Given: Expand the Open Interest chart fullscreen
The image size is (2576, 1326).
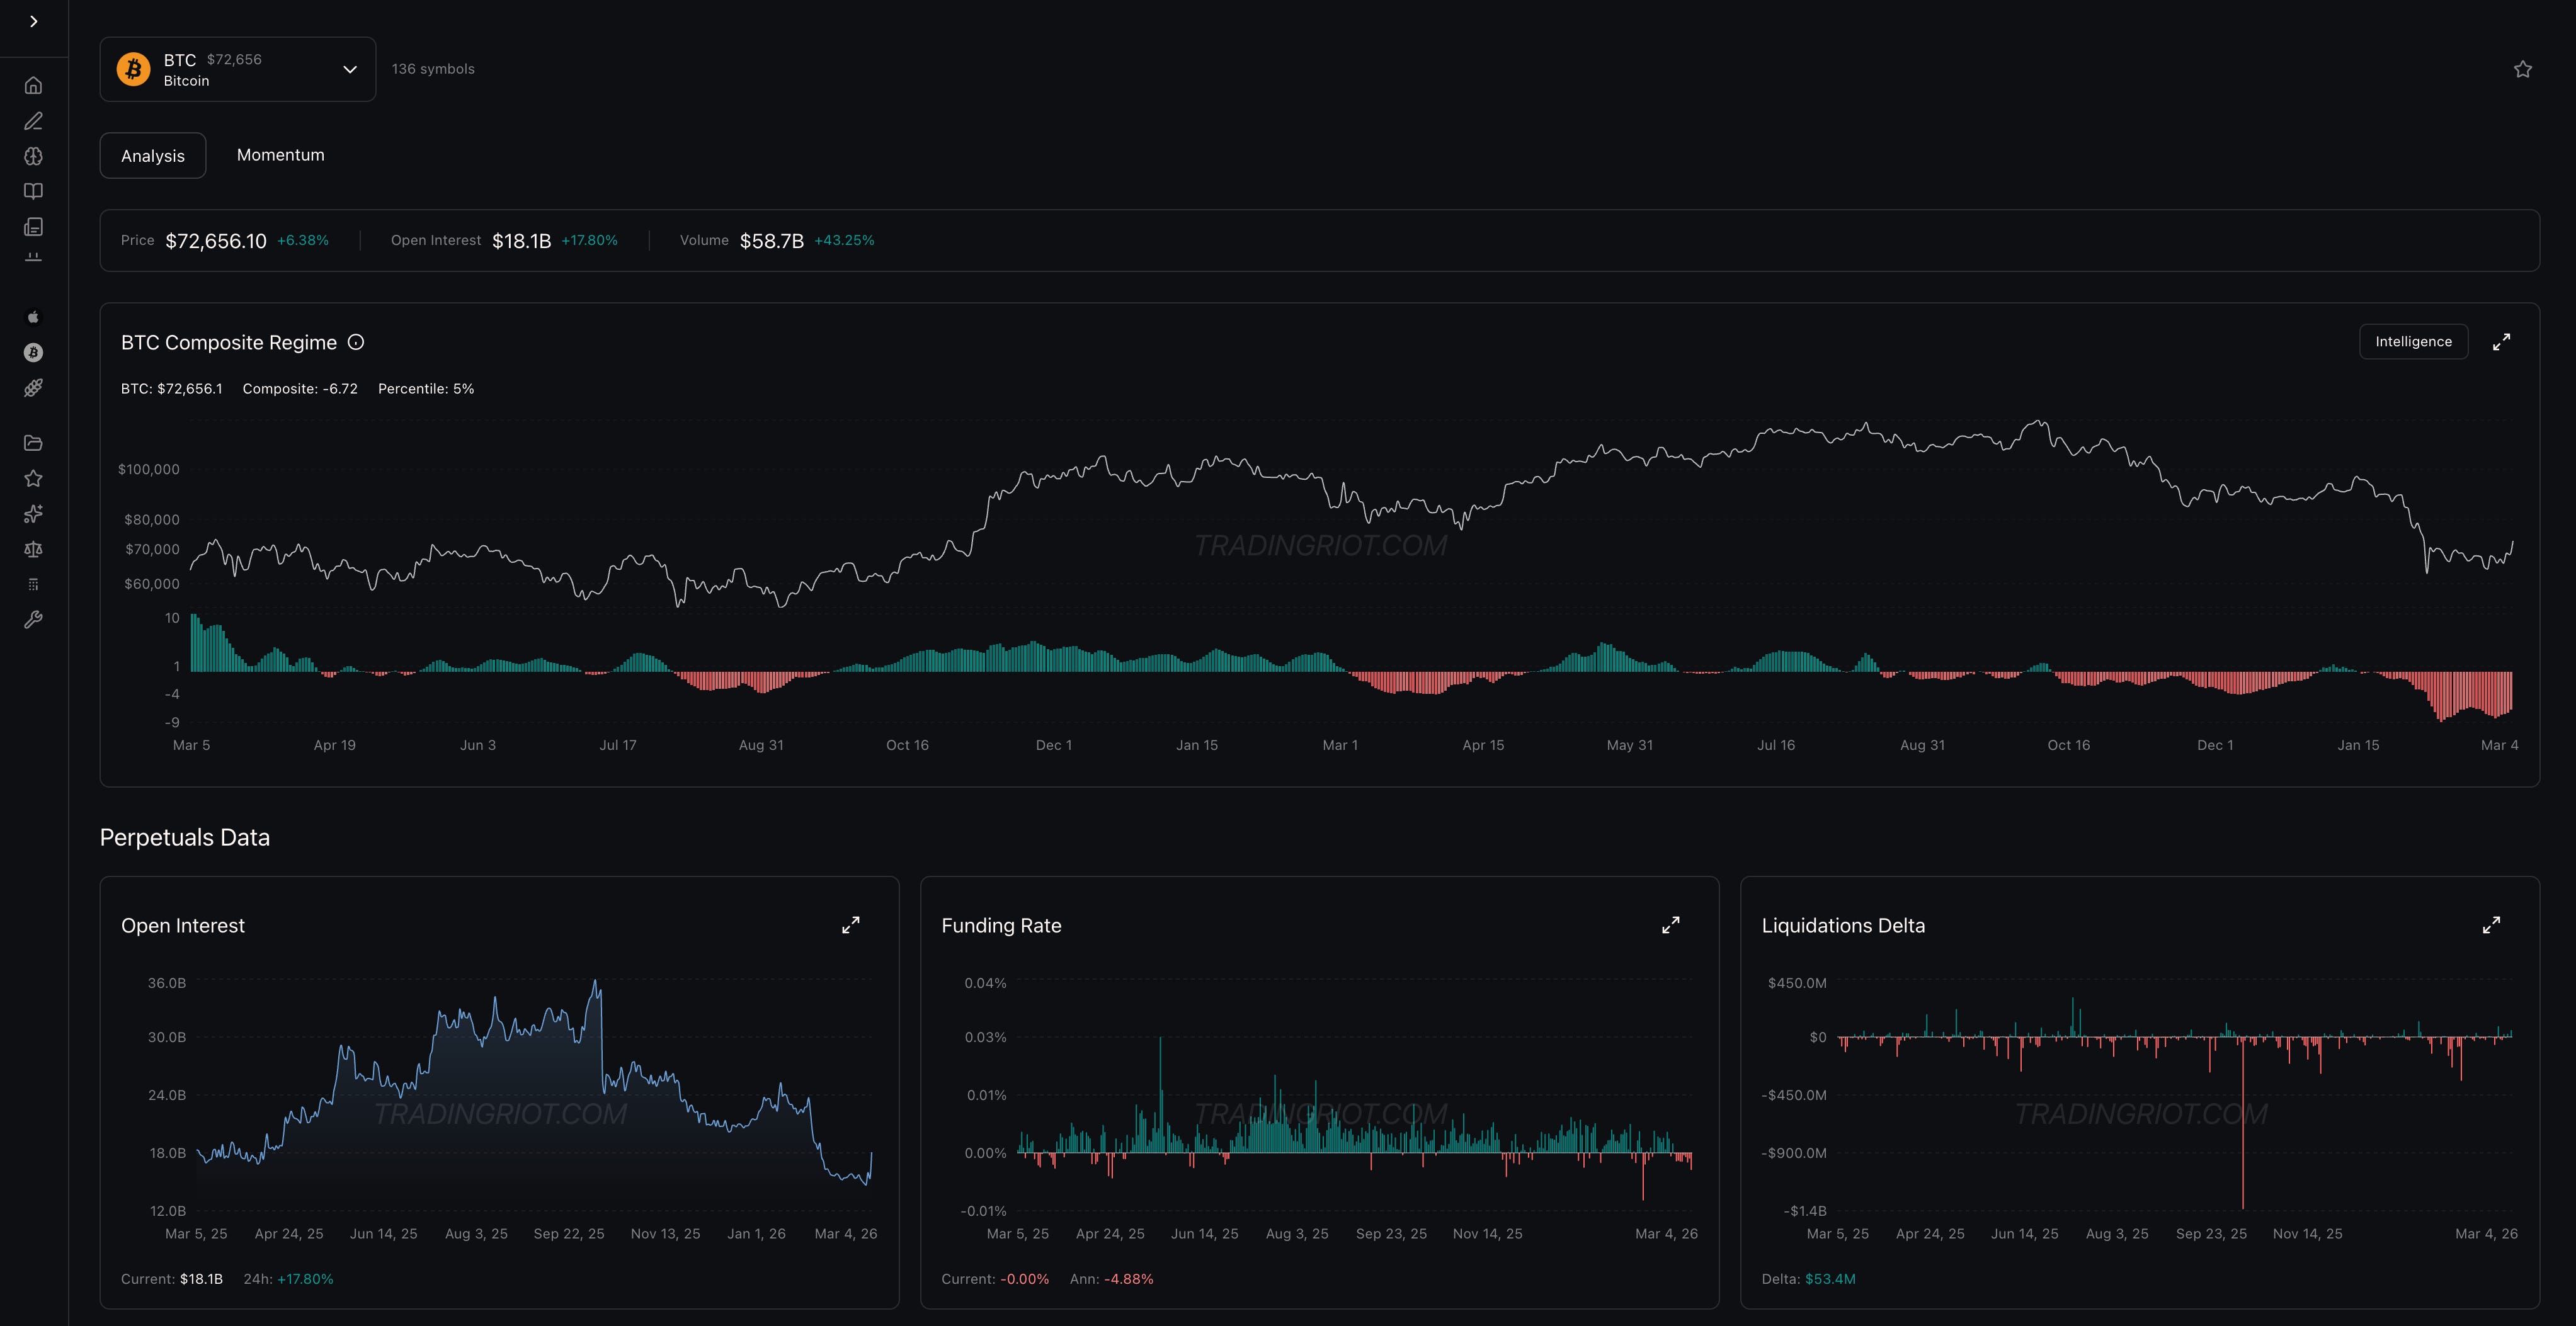Looking at the screenshot, I should 850,925.
